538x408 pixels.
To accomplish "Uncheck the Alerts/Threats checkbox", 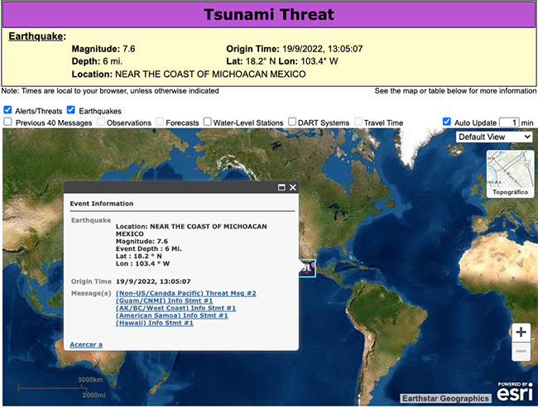I will pos(7,110).
